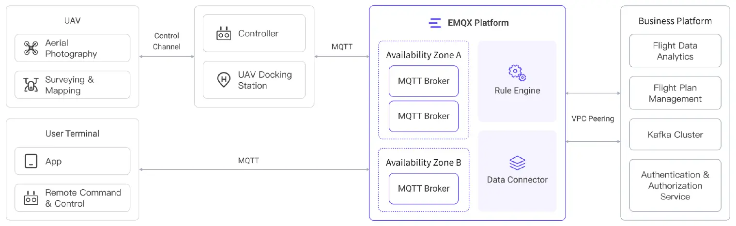
Task: Click the MQTT Broker in Availability Zone B
Action: (x=424, y=188)
